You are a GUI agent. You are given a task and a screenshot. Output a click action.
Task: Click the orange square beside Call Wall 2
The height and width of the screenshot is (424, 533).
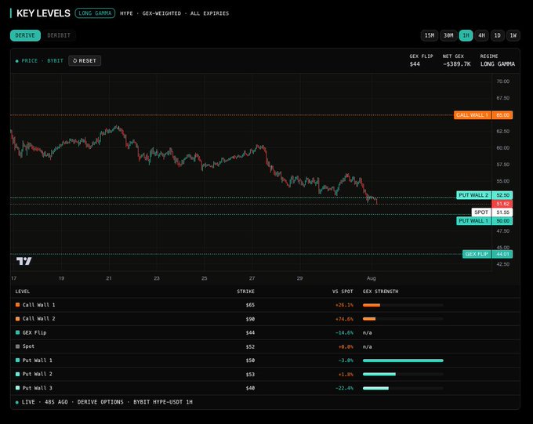point(17,319)
